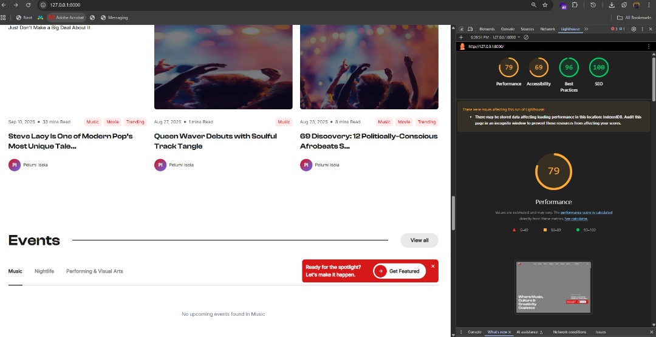Viewport: 656px width, 337px height.
Task: Open the browser Extensions puzzle icon
Action: coord(575,5)
